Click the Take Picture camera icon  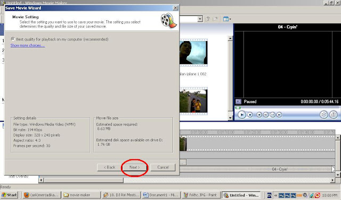click(x=334, y=115)
